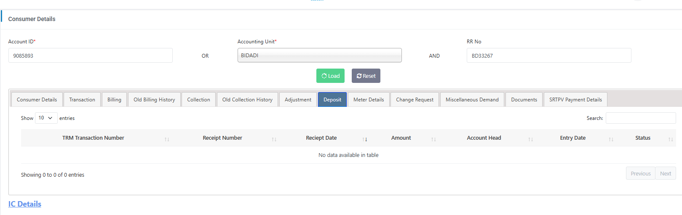Select the SRTPV Payment Details tab

[x=575, y=100]
